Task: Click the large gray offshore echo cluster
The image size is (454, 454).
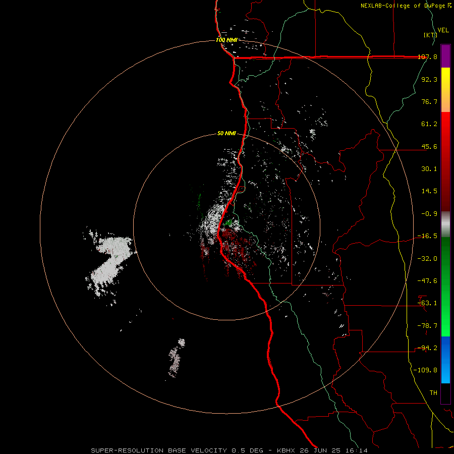Action: (109, 262)
